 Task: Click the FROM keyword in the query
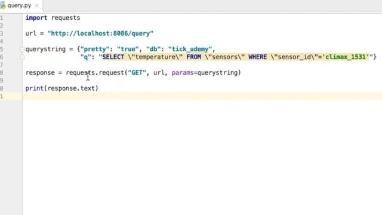click(x=193, y=57)
